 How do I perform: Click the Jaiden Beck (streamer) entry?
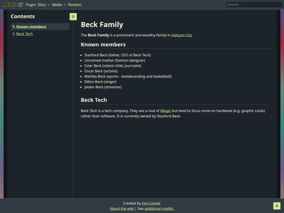(x=103, y=87)
